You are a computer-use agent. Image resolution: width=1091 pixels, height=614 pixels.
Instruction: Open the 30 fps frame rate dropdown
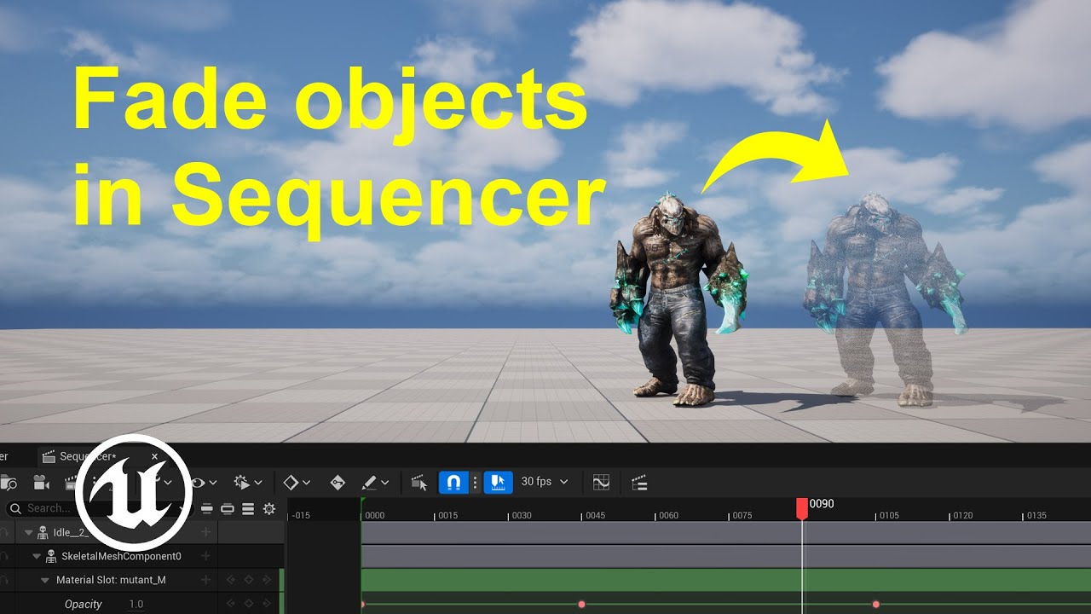[x=545, y=482]
